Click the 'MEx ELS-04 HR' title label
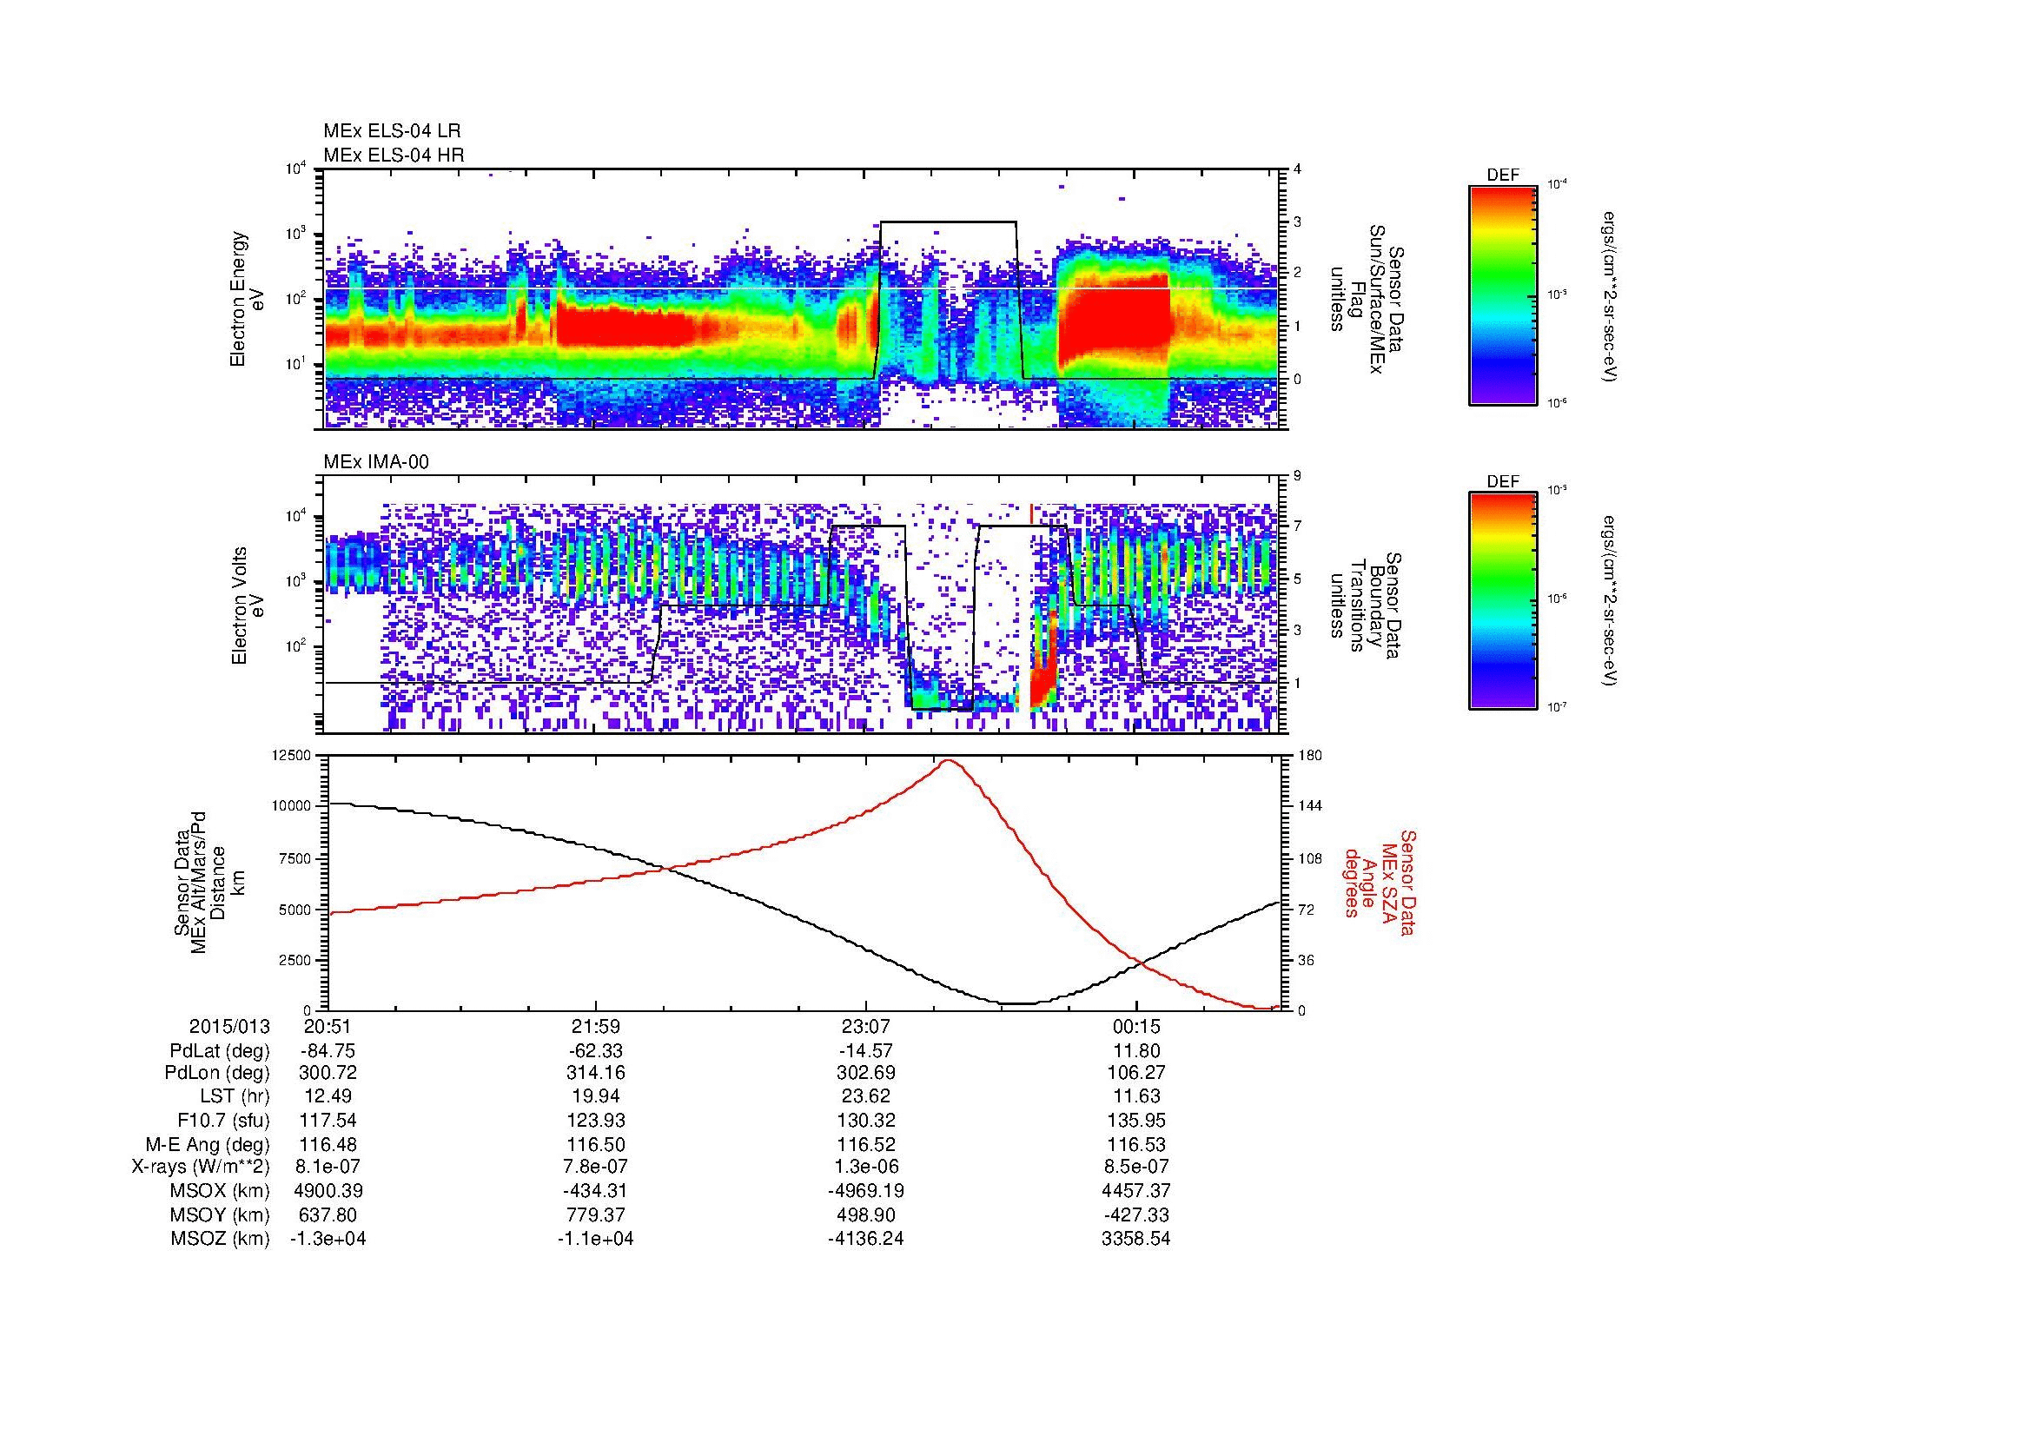This screenshot has height=1436, width=2032. (394, 156)
